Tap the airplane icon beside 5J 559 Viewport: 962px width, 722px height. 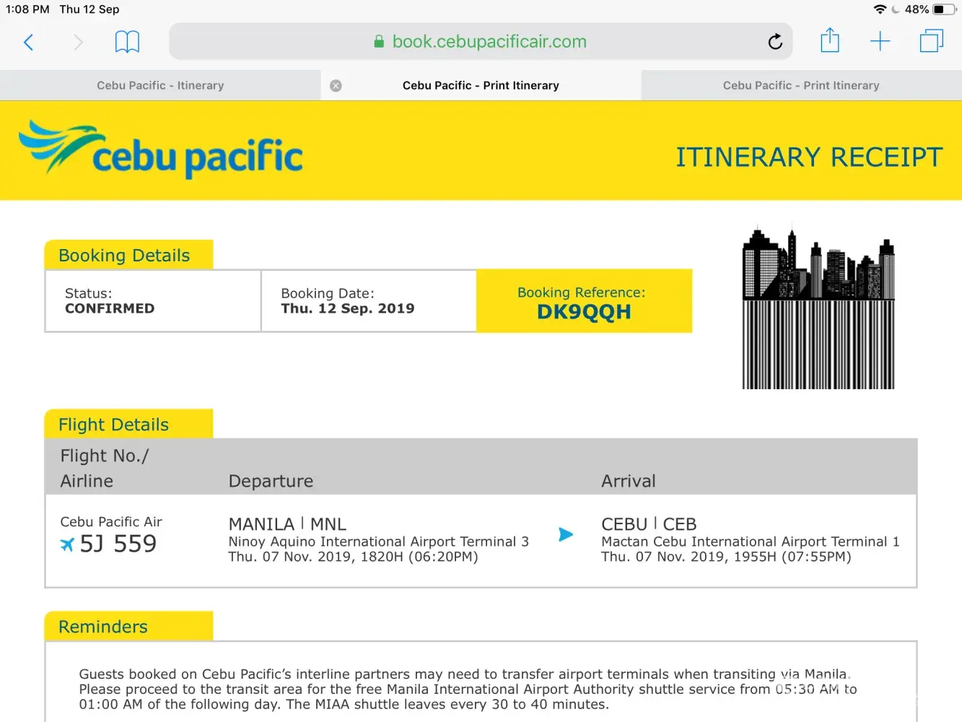point(67,544)
